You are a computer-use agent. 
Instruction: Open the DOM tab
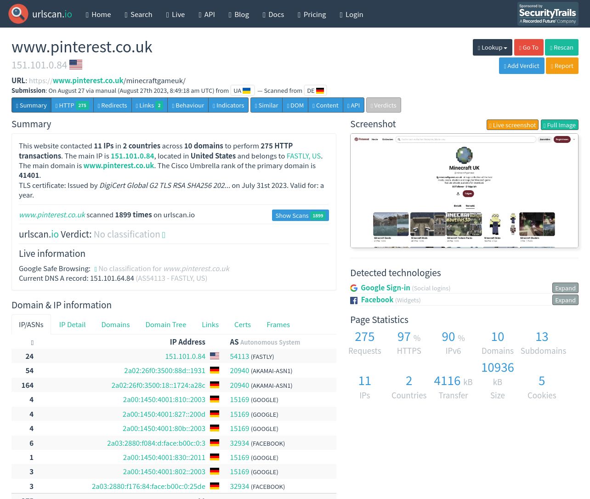295,105
